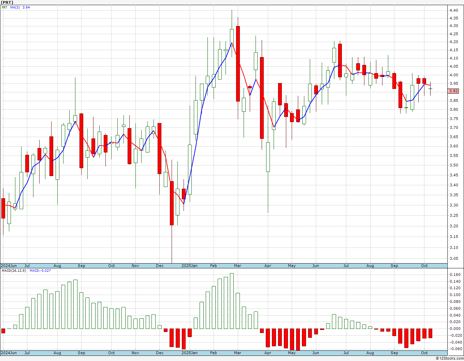Click the 4.20 price axis value
The image size is (464, 361).
[454, 42]
